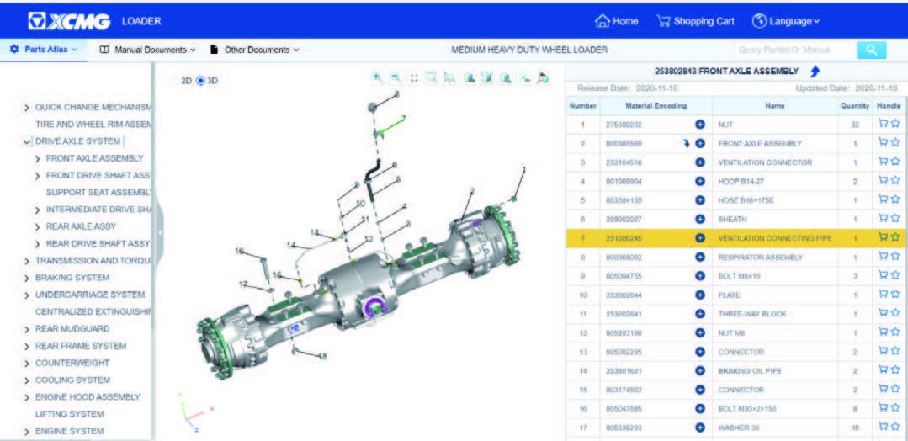Open the Manual Documents menu
908x441 pixels.
click(x=147, y=50)
